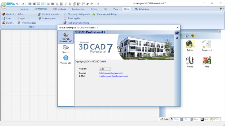Open the Exterior catalog folder

tap(190, 46)
